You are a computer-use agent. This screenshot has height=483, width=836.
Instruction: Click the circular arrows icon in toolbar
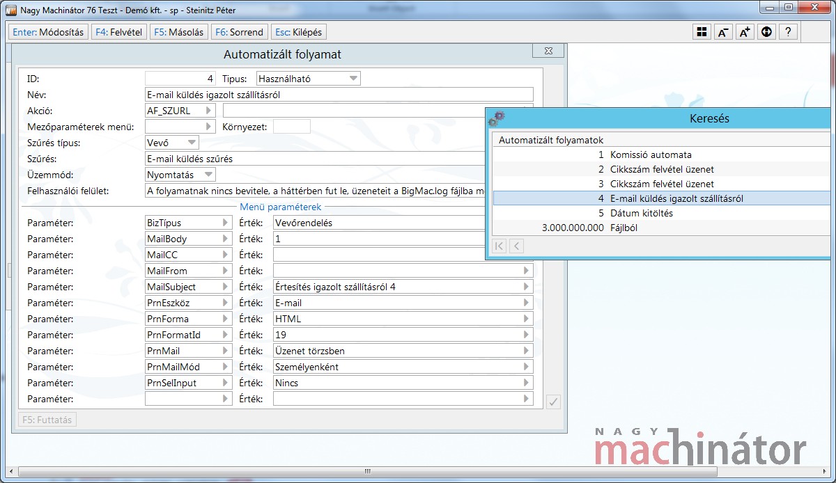(x=766, y=32)
